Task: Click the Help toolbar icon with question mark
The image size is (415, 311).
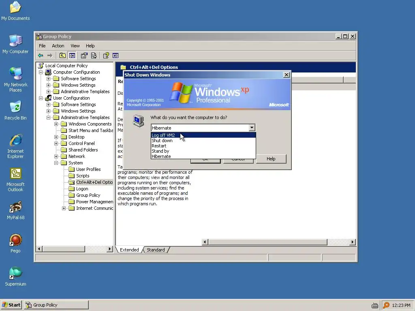Action: pyautogui.click(x=106, y=55)
